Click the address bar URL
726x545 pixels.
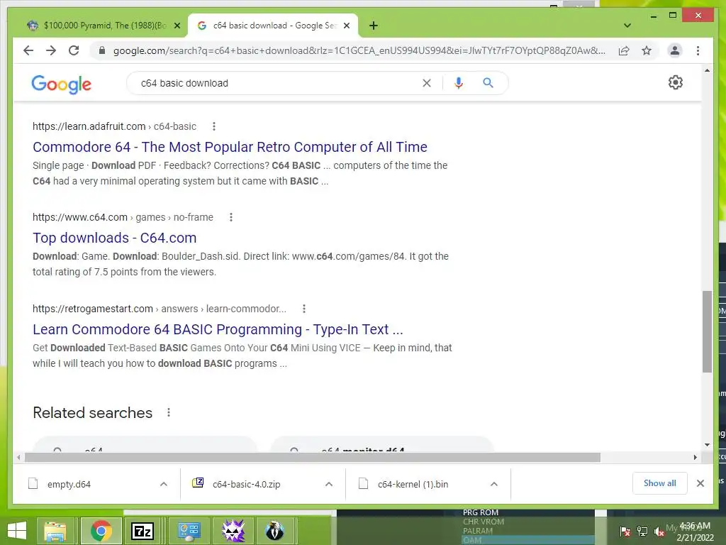pyautogui.click(x=359, y=50)
